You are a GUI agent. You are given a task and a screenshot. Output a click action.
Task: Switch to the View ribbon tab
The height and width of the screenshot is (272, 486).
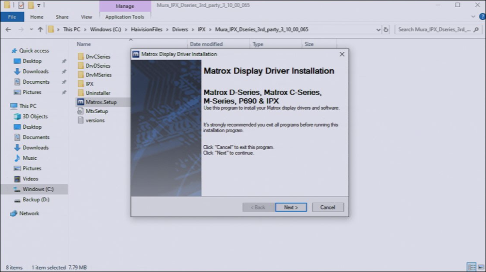point(86,17)
